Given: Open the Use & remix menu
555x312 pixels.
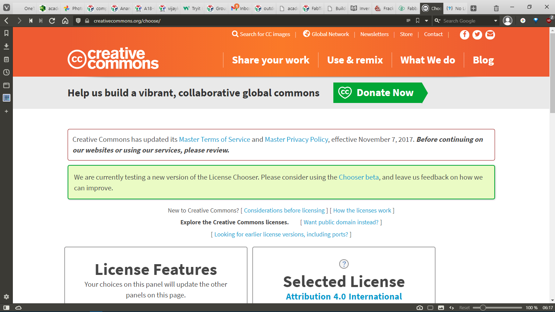Looking at the screenshot, I should (355, 60).
